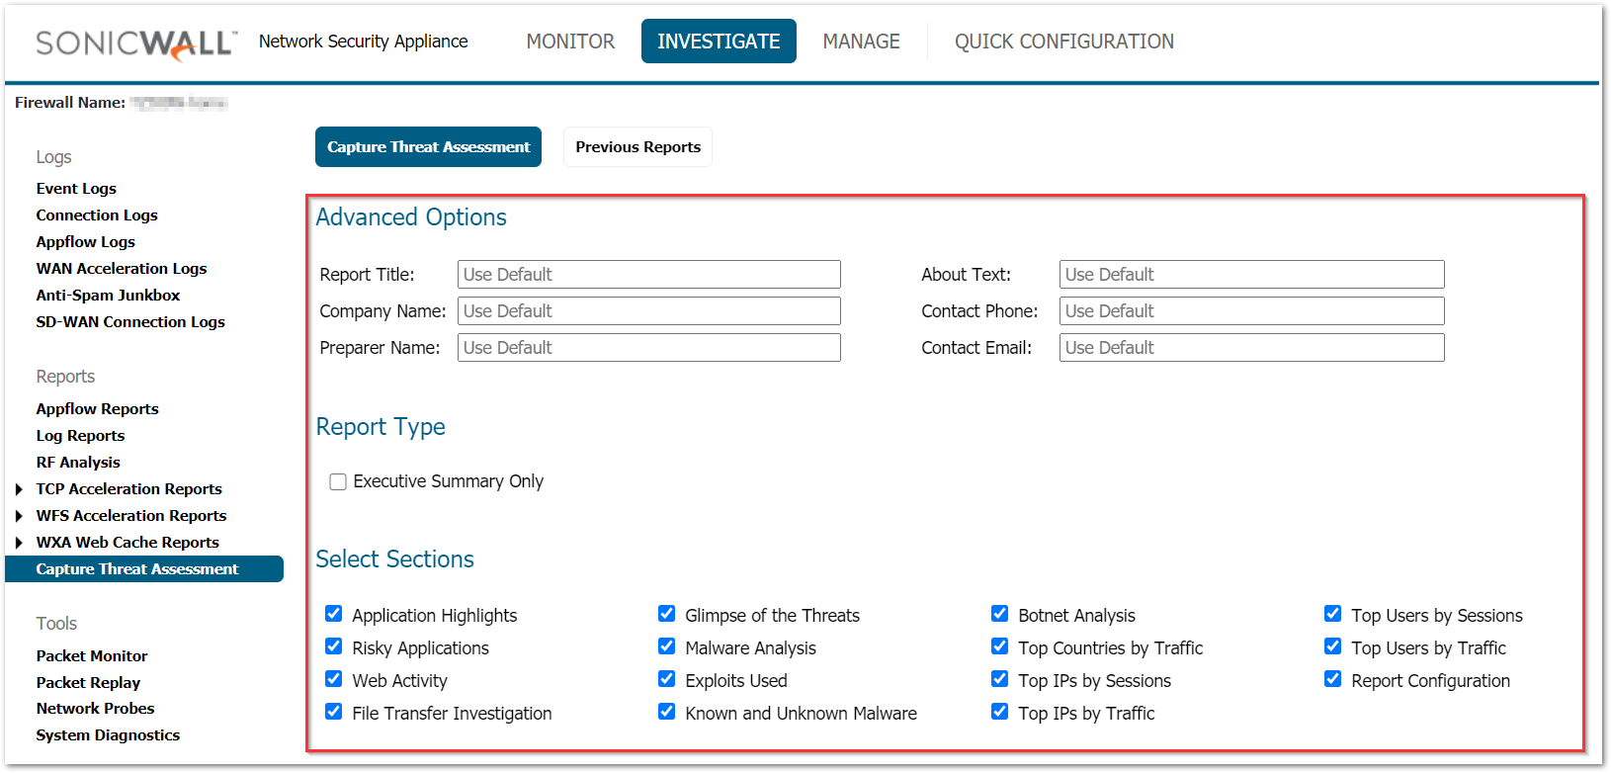The image size is (1611, 773).
Task: Click the SonicWall logo
Action: click(x=136, y=43)
